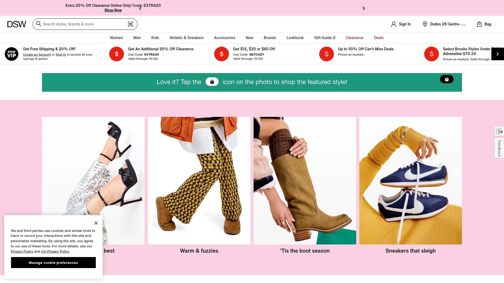This screenshot has width=504, height=283.
Task: Click the green Love it? Tap banner
Action: click(252, 82)
